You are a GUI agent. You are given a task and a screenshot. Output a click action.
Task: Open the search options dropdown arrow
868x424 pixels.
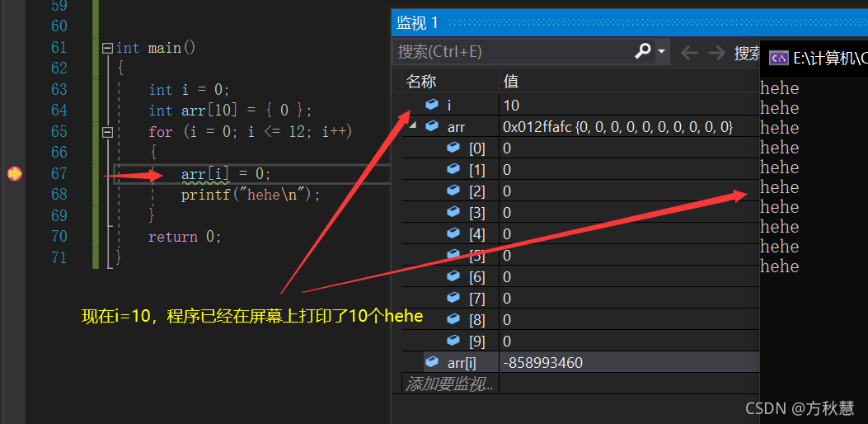point(661,52)
